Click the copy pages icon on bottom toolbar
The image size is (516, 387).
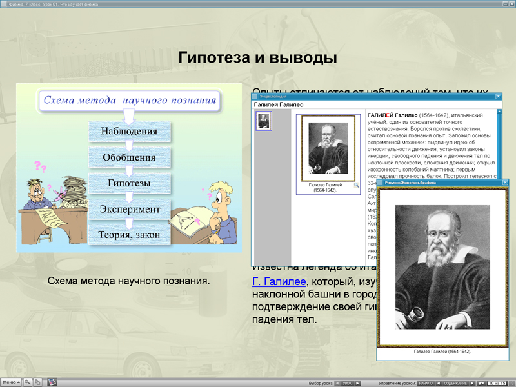(38, 382)
